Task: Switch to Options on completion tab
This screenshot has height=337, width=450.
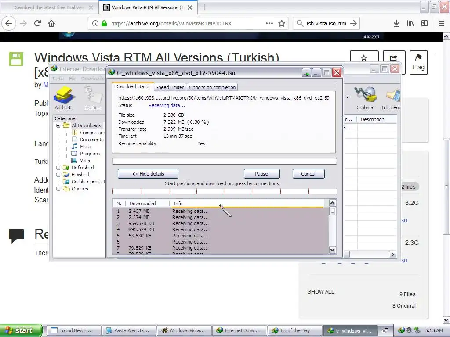Action: click(212, 87)
